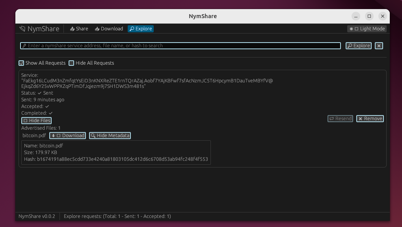This screenshot has height=227, width=402.
Task: Click the bitcoin.pdf file name label
Action: pos(34,136)
